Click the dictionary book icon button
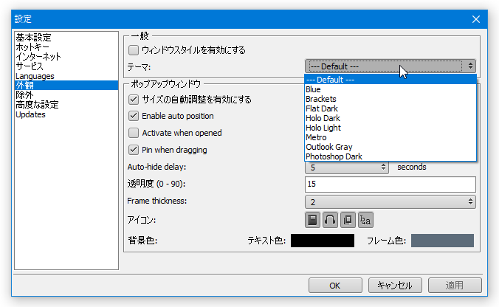Viewport: 499px width, 307px height. click(312, 220)
